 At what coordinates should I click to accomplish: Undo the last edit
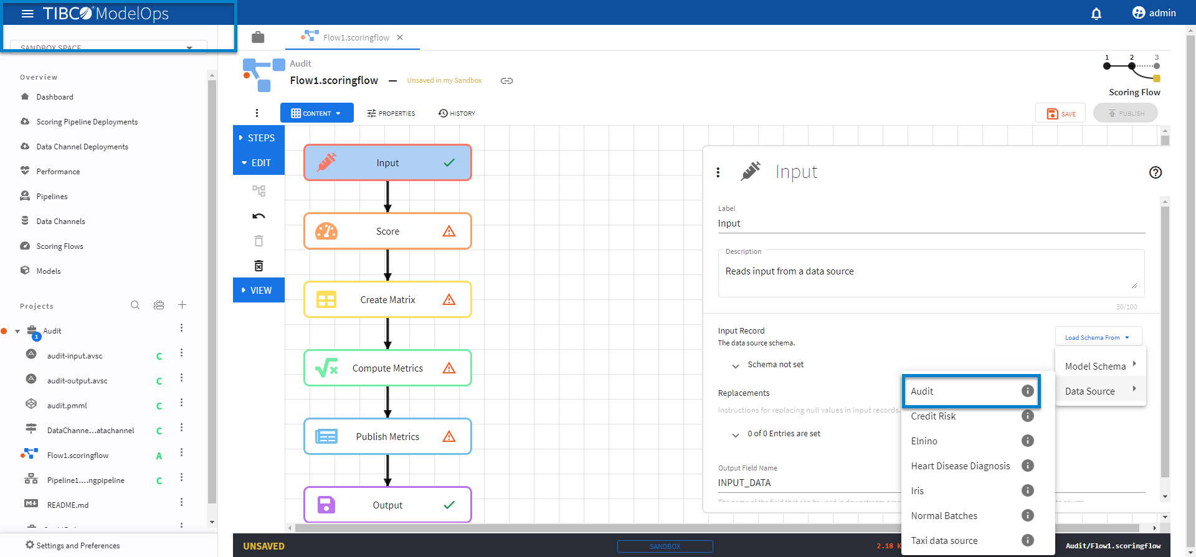click(x=259, y=216)
